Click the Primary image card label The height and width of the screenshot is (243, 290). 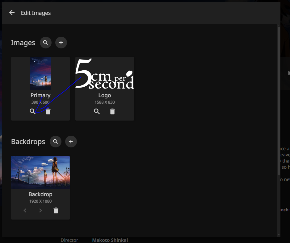click(40, 95)
